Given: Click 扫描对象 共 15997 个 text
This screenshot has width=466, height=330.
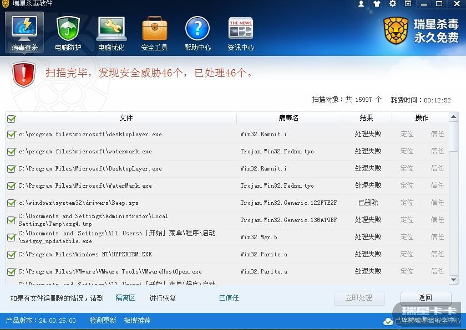Looking at the screenshot, I should pos(347,100).
